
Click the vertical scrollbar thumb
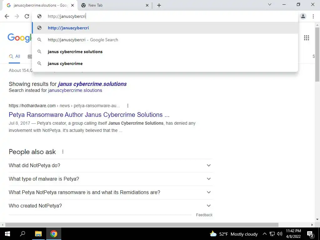coord(317,54)
